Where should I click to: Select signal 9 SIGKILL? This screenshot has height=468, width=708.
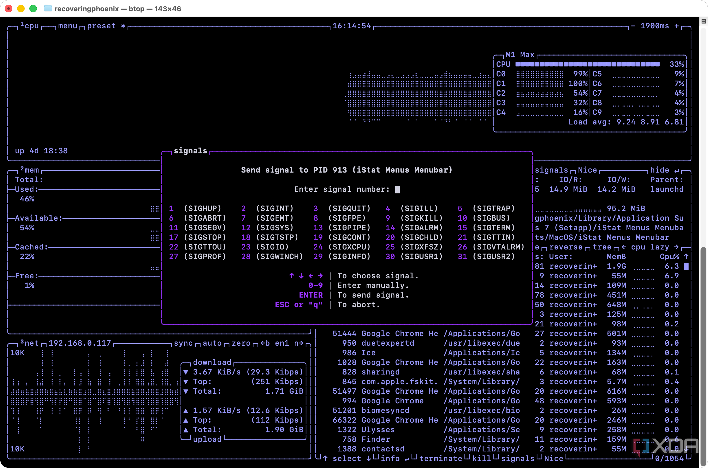414,218
